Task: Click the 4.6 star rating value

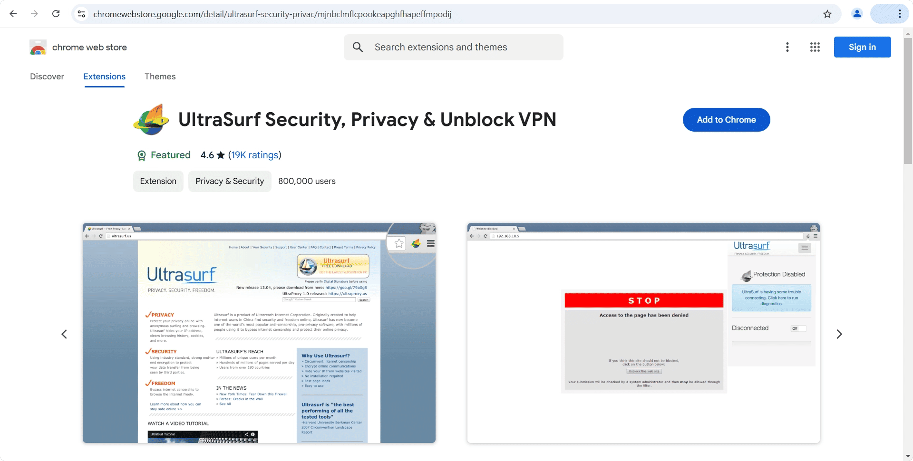Action: point(207,155)
